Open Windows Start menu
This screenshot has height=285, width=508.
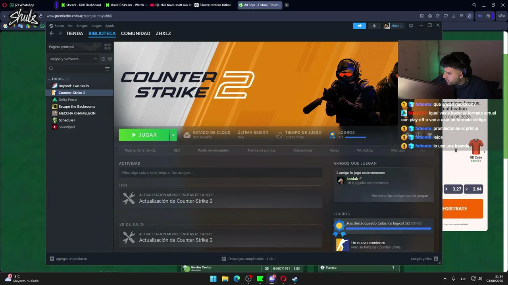pyautogui.click(x=213, y=279)
